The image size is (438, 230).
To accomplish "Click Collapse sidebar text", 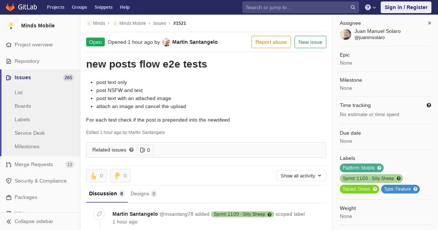I will point(34,221).
